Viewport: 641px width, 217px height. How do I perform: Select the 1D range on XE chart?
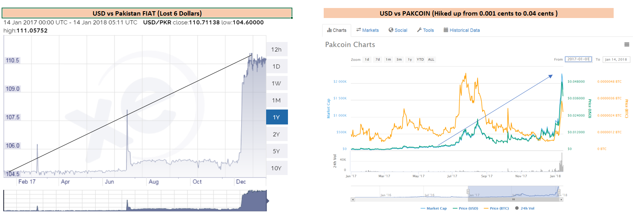point(277,66)
